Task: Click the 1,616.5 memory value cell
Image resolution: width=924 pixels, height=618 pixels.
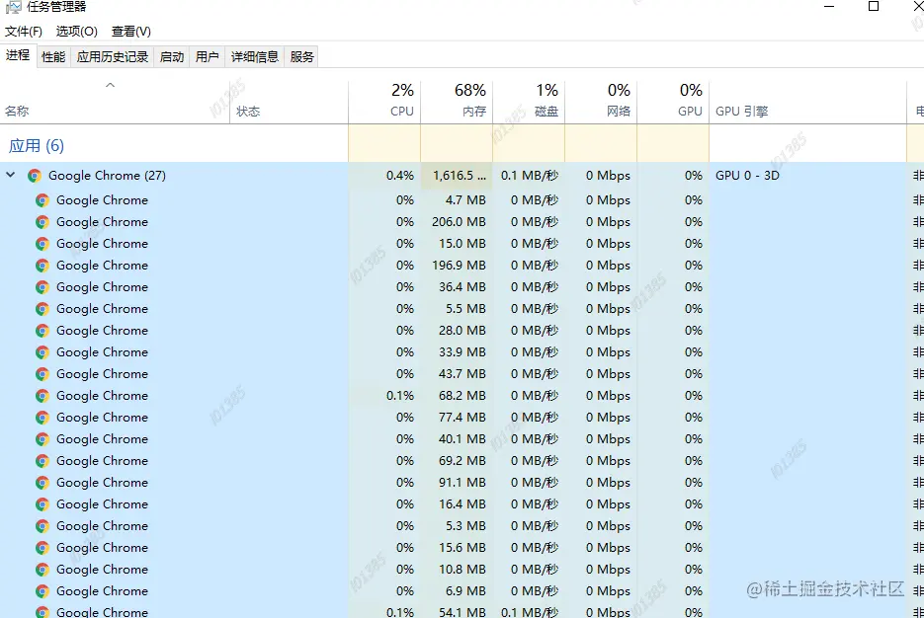Action: click(457, 176)
